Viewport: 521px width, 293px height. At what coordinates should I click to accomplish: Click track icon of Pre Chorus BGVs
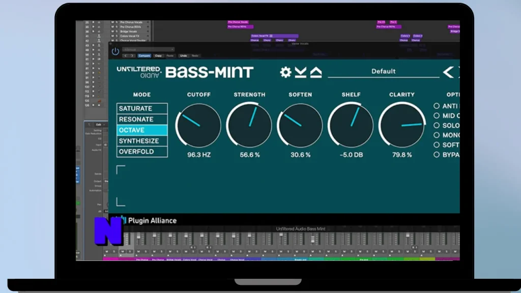[99, 27]
